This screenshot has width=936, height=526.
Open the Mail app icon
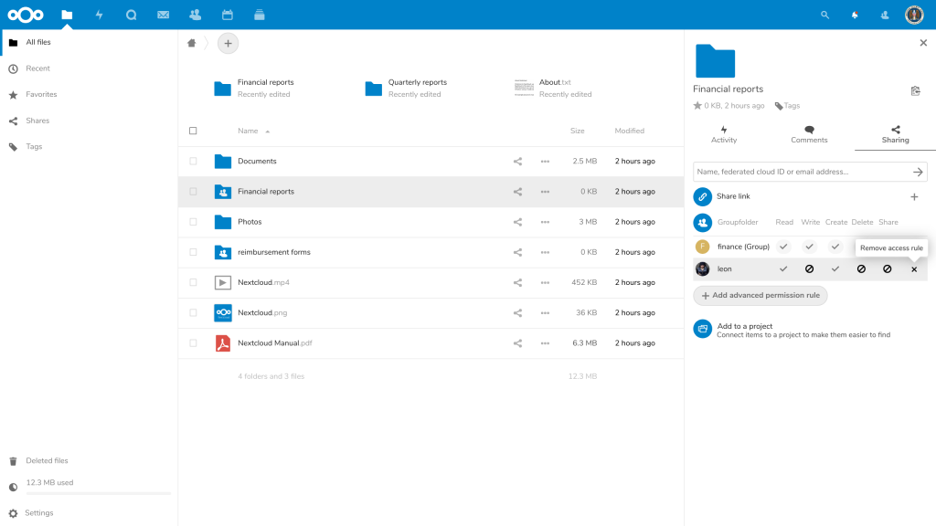click(x=164, y=14)
